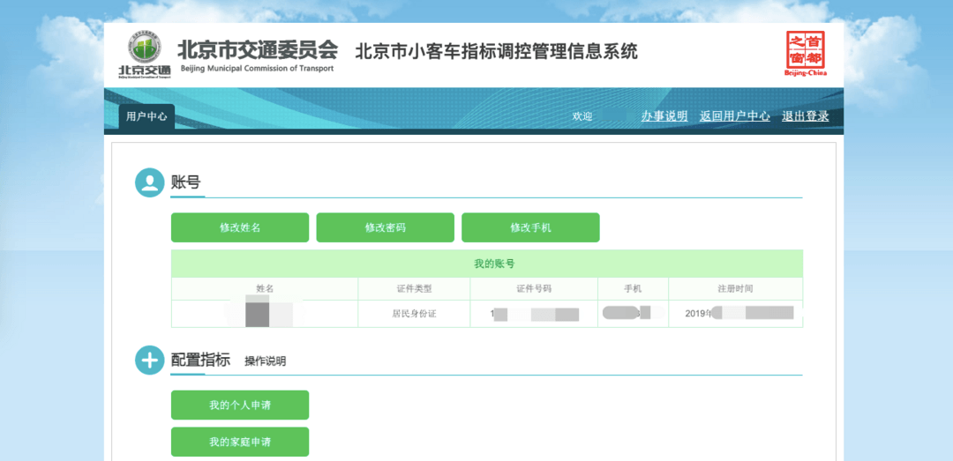Click the 北京市交通委员会 title text

tap(257, 49)
